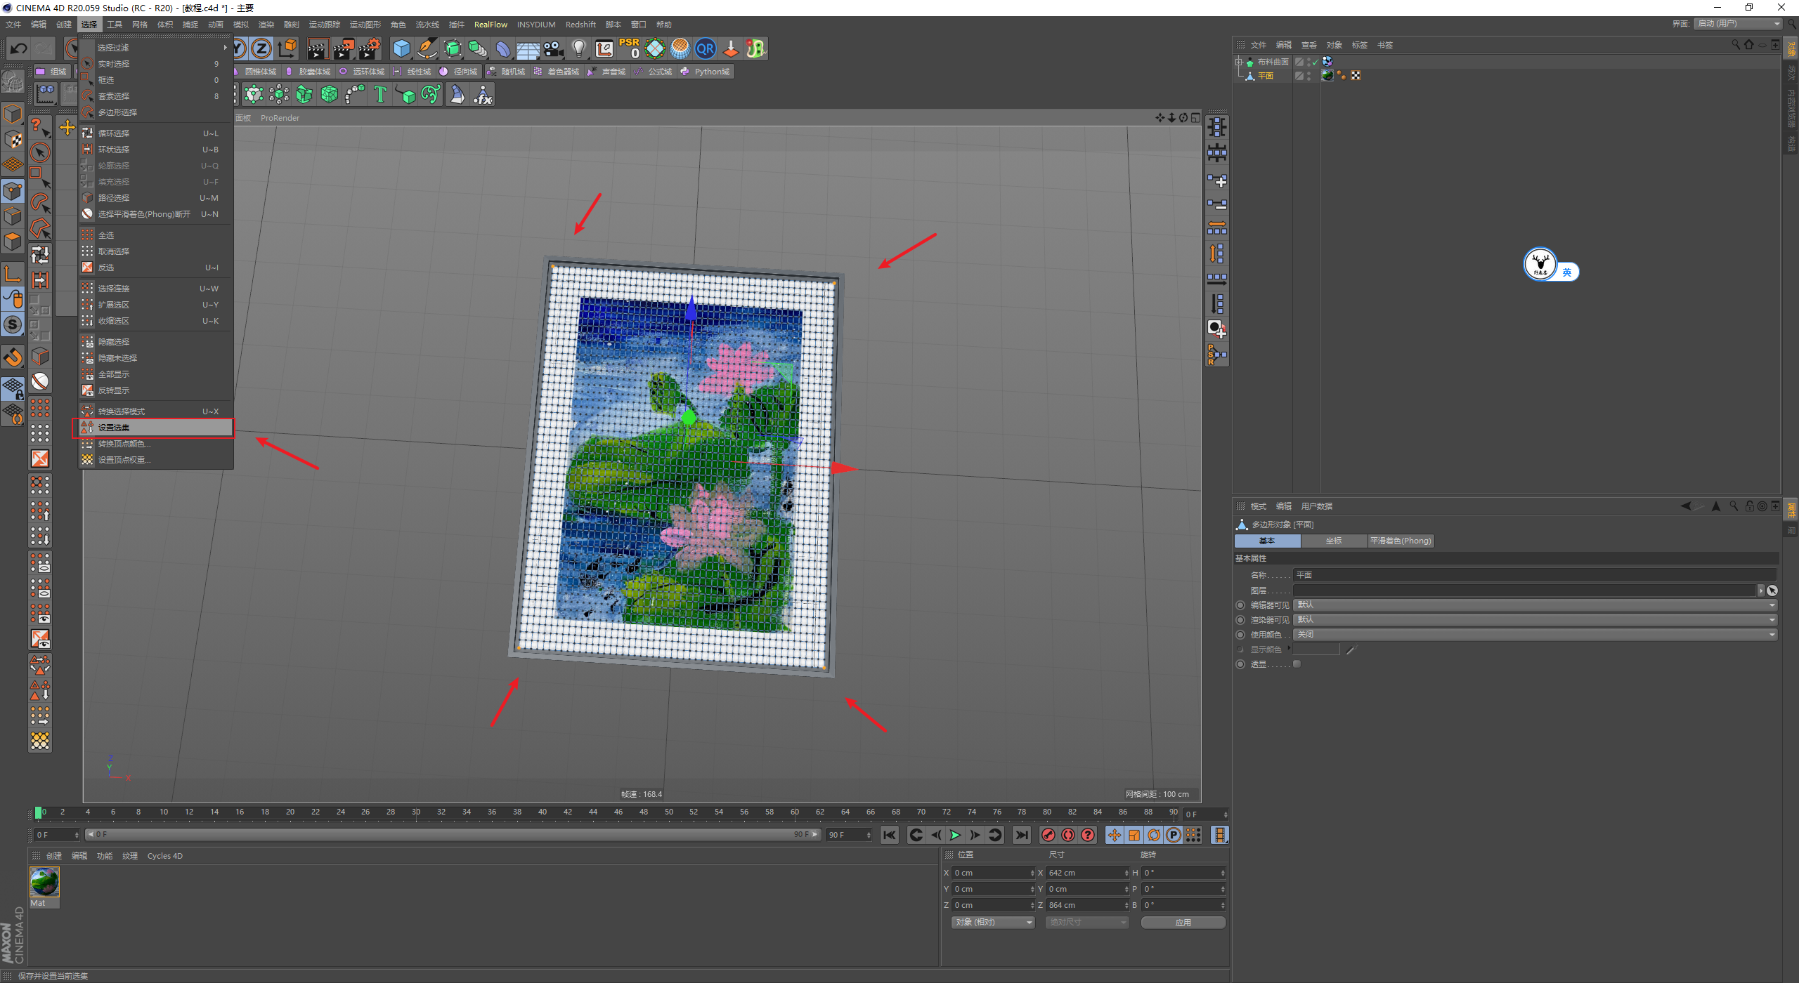Select the 平面 object in Object Manager
The height and width of the screenshot is (983, 1799).
pos(1266,76)
